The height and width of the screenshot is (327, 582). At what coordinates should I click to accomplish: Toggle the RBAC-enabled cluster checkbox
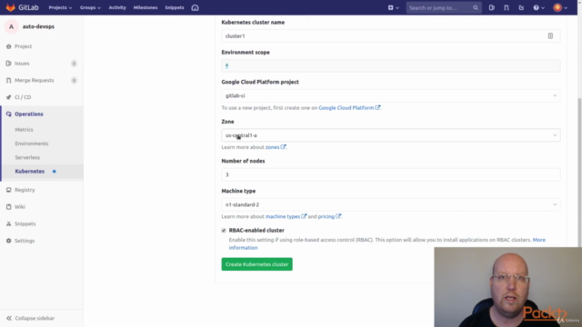click(x=224, y=231)
